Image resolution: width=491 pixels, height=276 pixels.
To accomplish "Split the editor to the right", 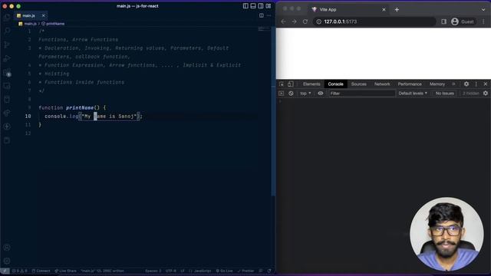I will pos(262,15).
